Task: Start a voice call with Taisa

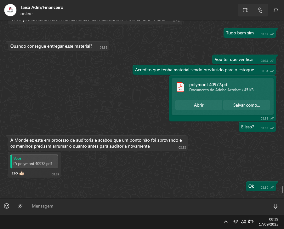Action: (260, 10)
